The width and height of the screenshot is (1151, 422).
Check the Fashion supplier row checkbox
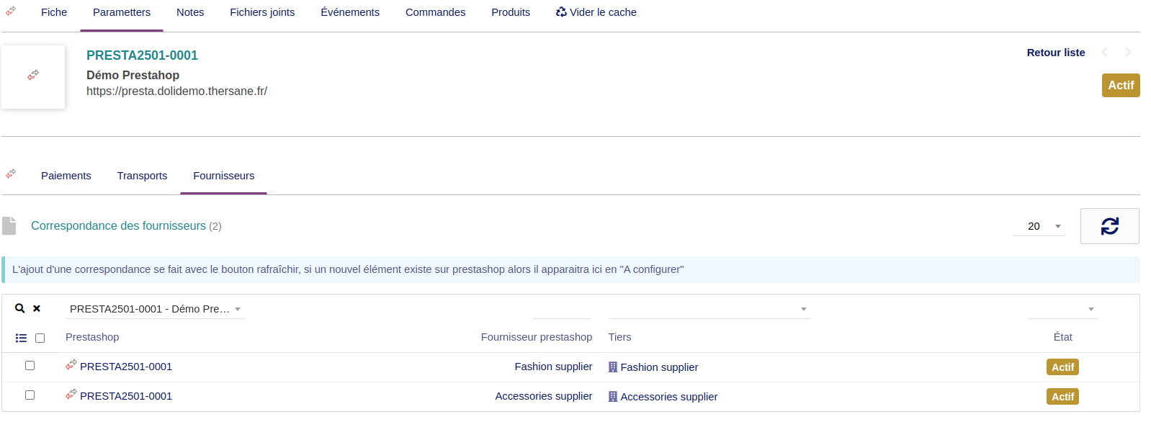point(30,366)
